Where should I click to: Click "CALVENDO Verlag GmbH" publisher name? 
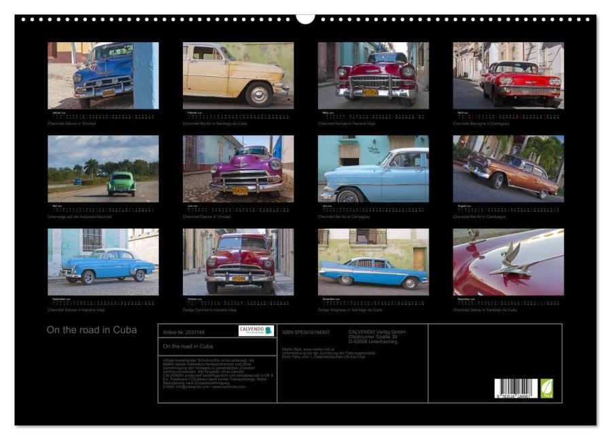tap(377, 332)
